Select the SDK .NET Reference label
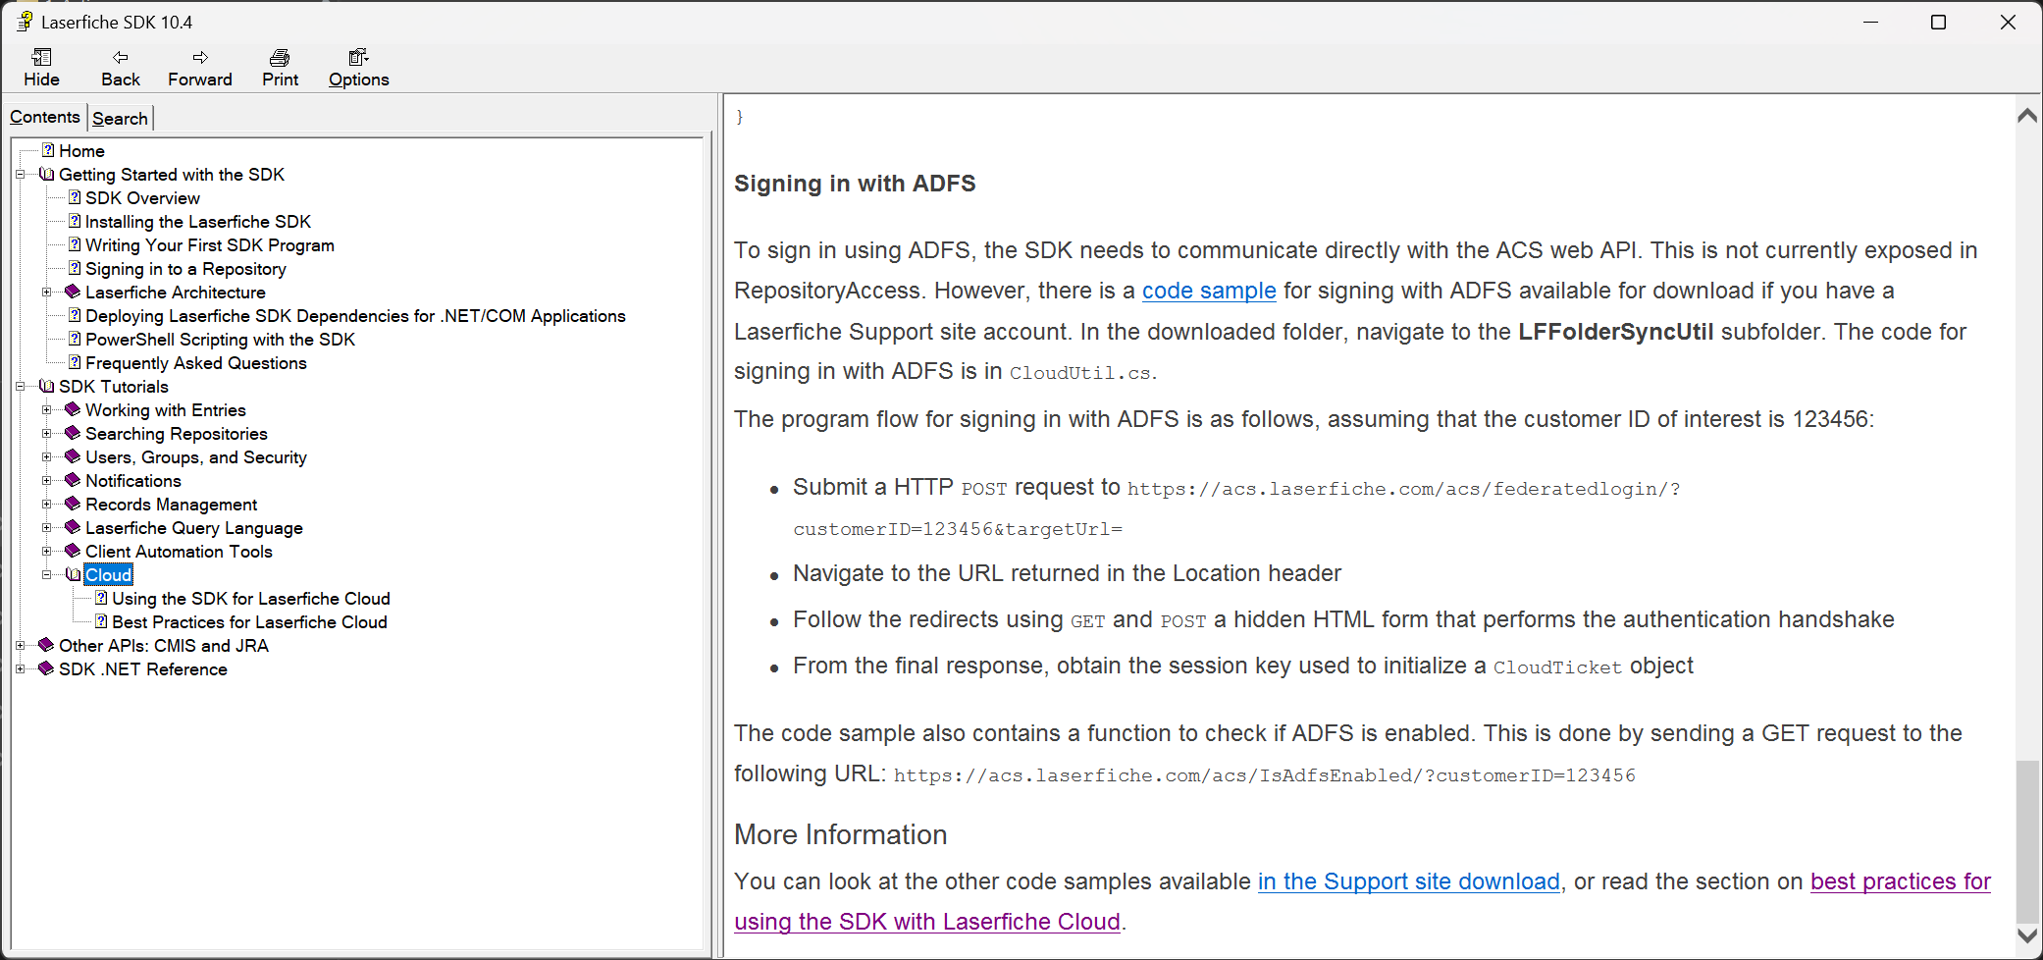The image size is (2043, 960). pos(142,669)
